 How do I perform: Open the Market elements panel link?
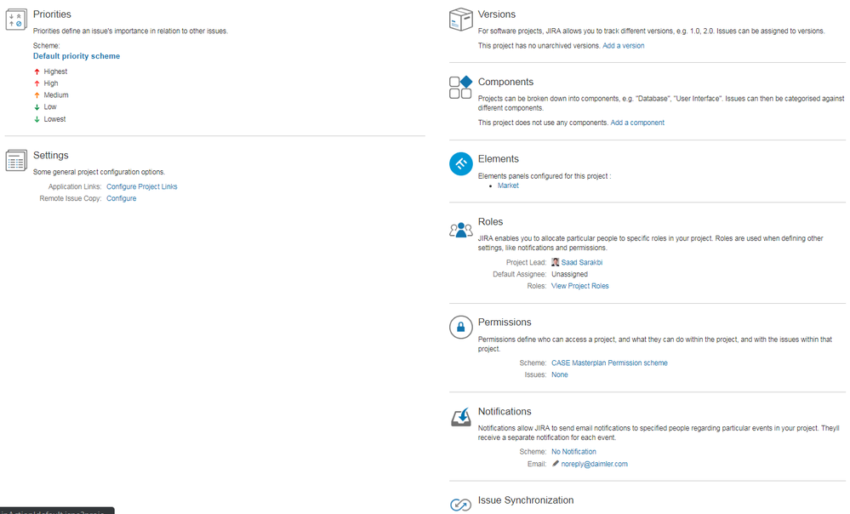click(508, 186)
